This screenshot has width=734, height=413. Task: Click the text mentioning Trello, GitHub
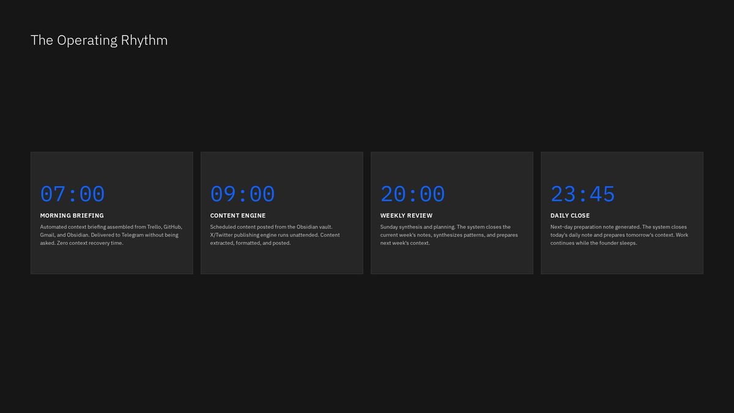point(111,227)
